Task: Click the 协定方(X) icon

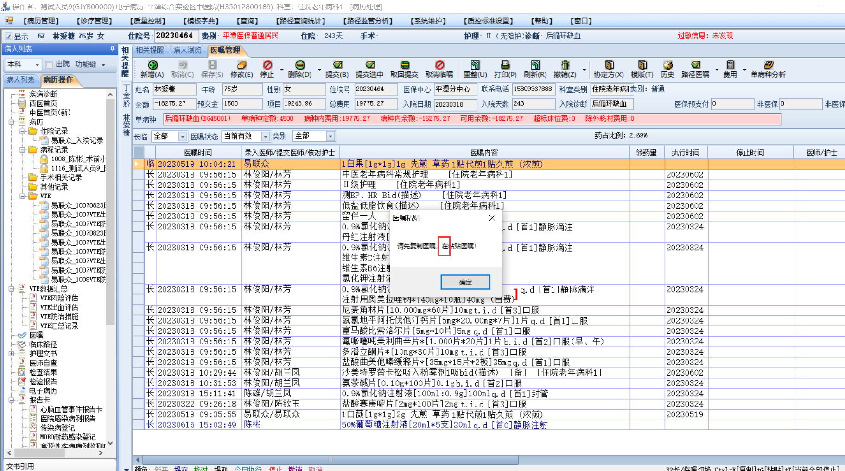Action: click(609, 65)
